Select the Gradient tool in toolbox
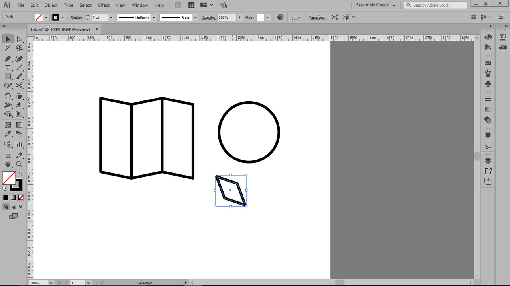This screenshot has width=510, height=286. (19, 125)
